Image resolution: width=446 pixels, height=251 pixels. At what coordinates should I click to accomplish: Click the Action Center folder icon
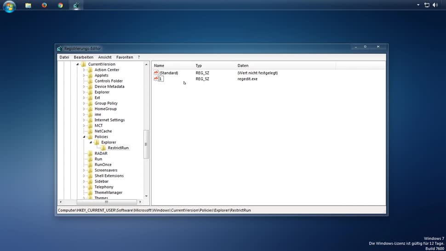click(x=90, y=69)
